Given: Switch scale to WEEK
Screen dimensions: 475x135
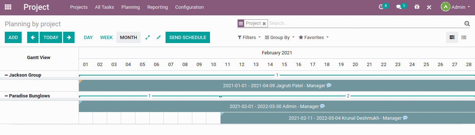Looking at the screenshot, I should click(x=106, y=37).
